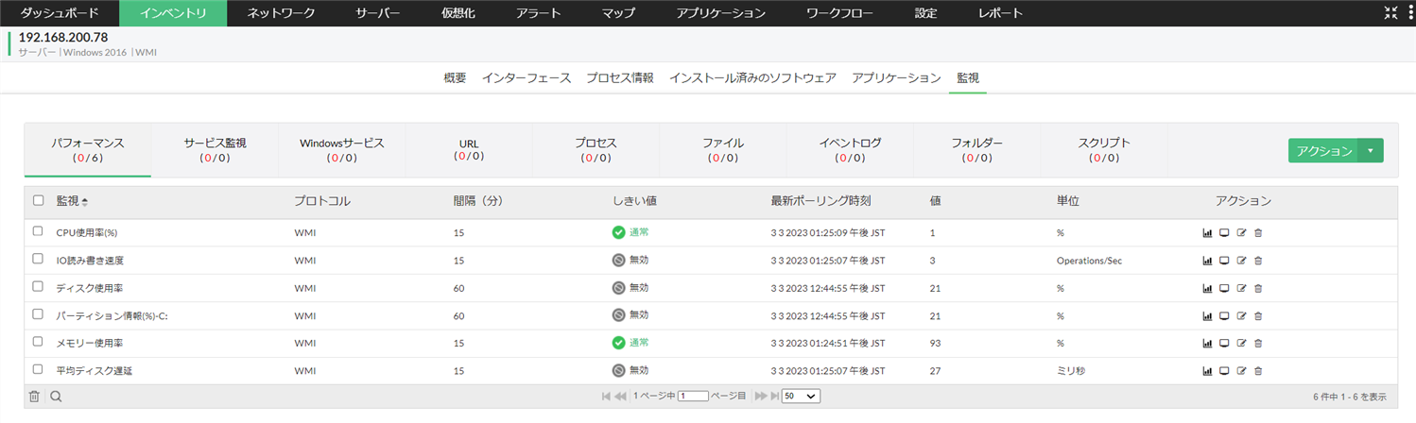Open graph for CPU使用率(%) monitor
This screenshot has height=423, width=1416.
[x=1207, y=232]
